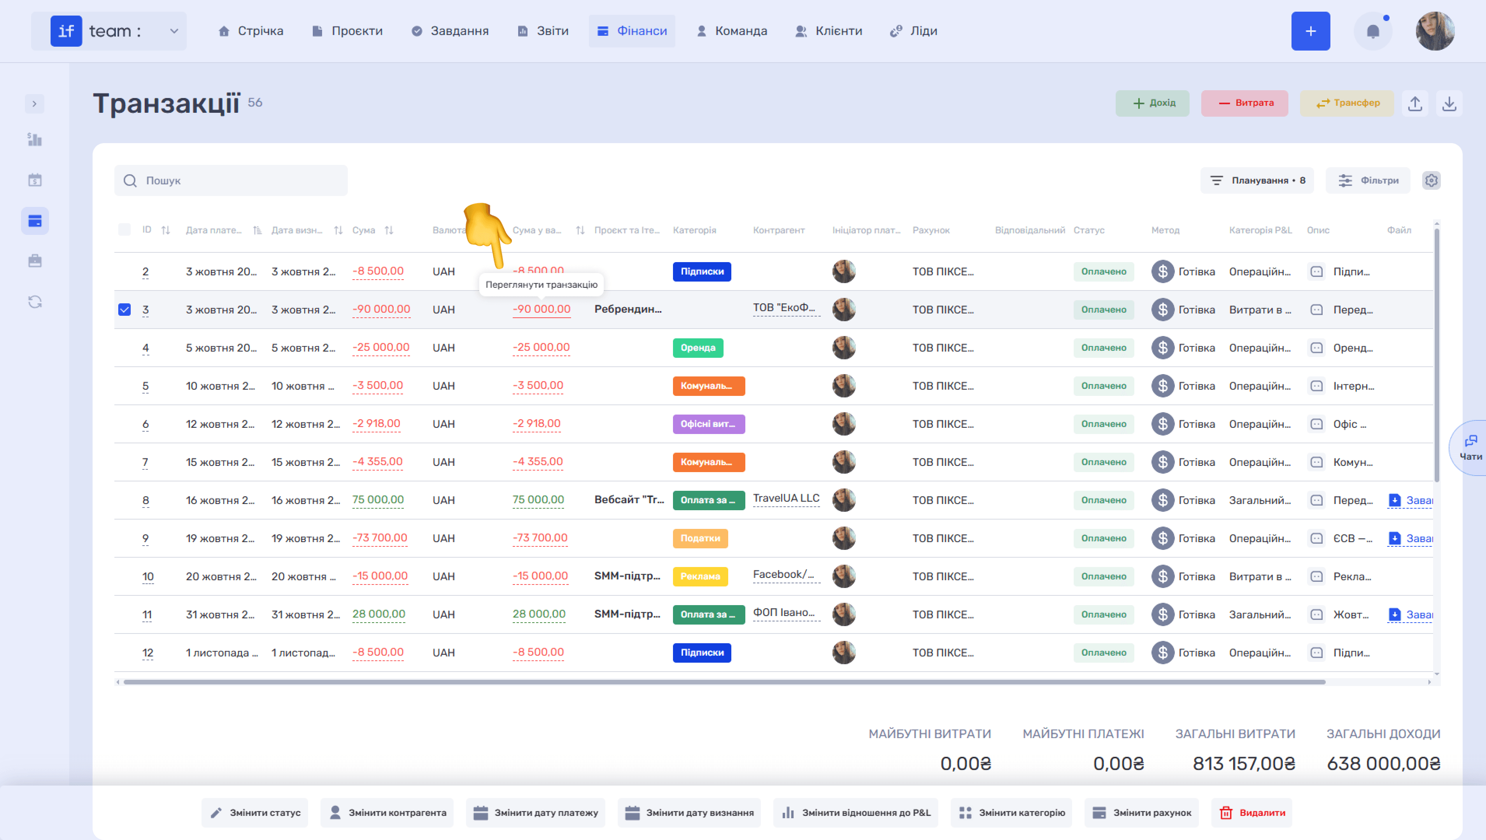
Task: Click Змінити контрагента bulk action
Action: click(x=387, y=813)
